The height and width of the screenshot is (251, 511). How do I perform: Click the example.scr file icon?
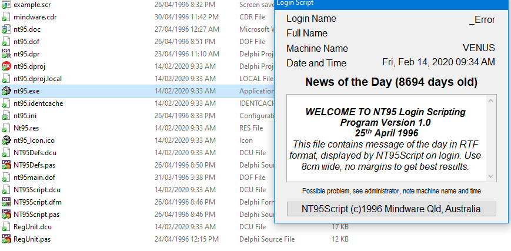pos(6,5)
